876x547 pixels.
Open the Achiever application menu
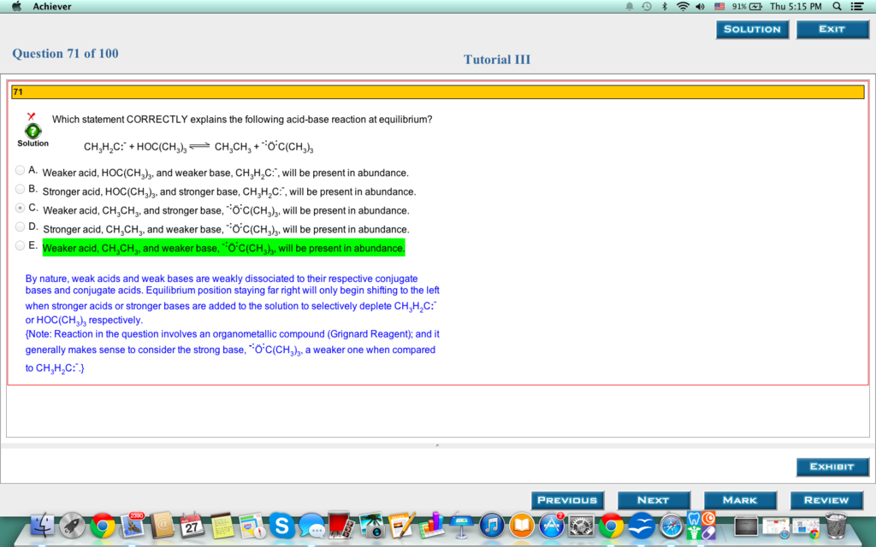coord(52,7)
